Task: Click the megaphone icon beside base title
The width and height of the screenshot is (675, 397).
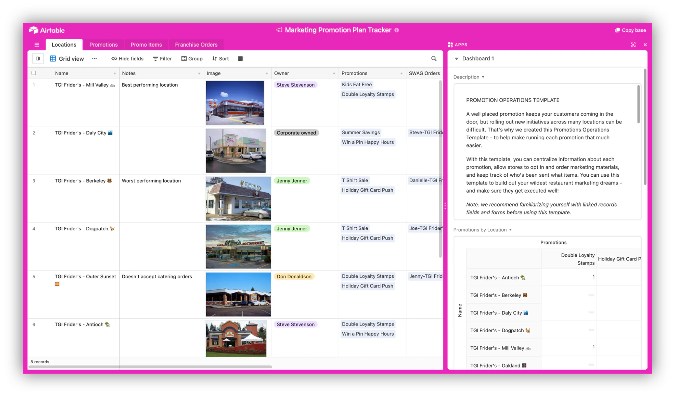Action: click(279, 30)
